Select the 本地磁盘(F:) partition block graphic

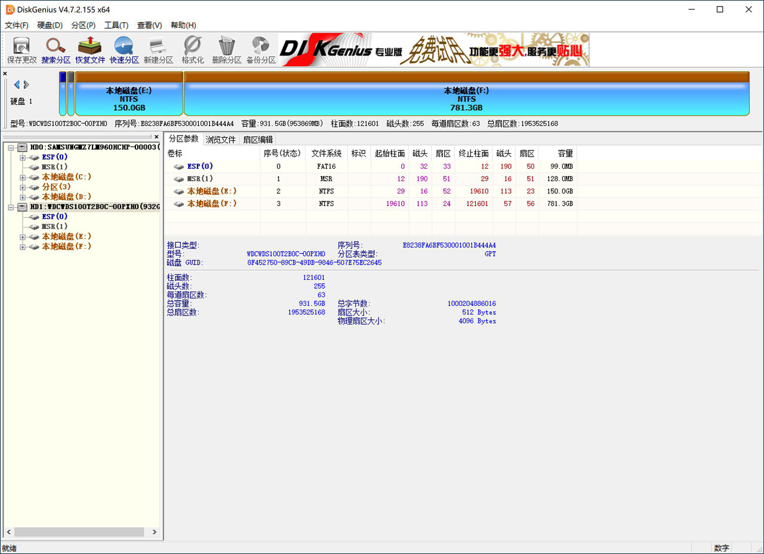(x=466, y=95)
